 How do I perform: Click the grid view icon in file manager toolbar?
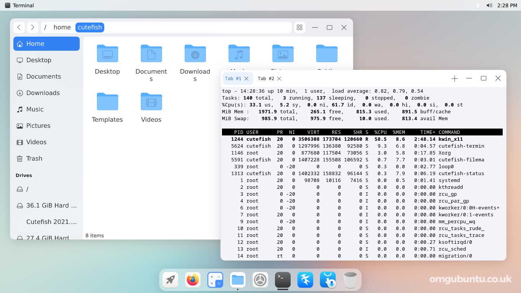click(300, 27)
